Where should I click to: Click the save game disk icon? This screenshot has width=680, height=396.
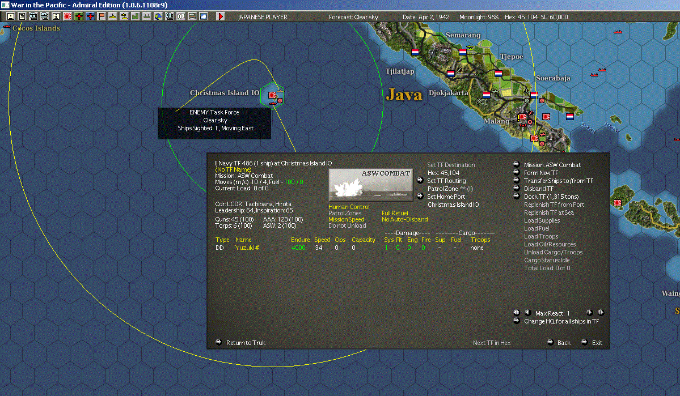10,16
